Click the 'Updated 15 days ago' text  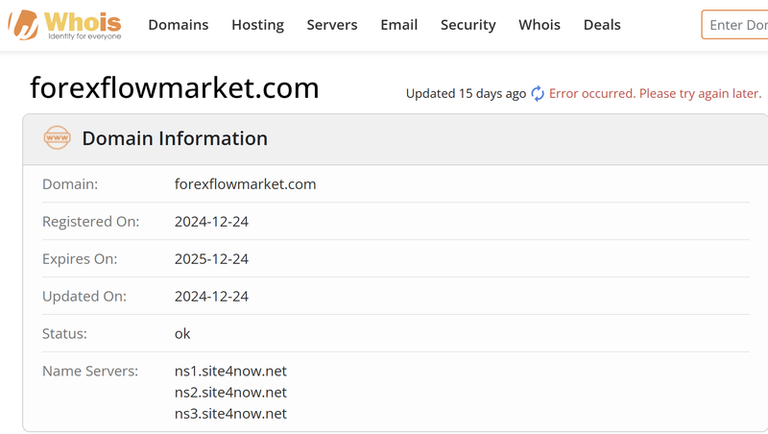[x=466, y=93]
